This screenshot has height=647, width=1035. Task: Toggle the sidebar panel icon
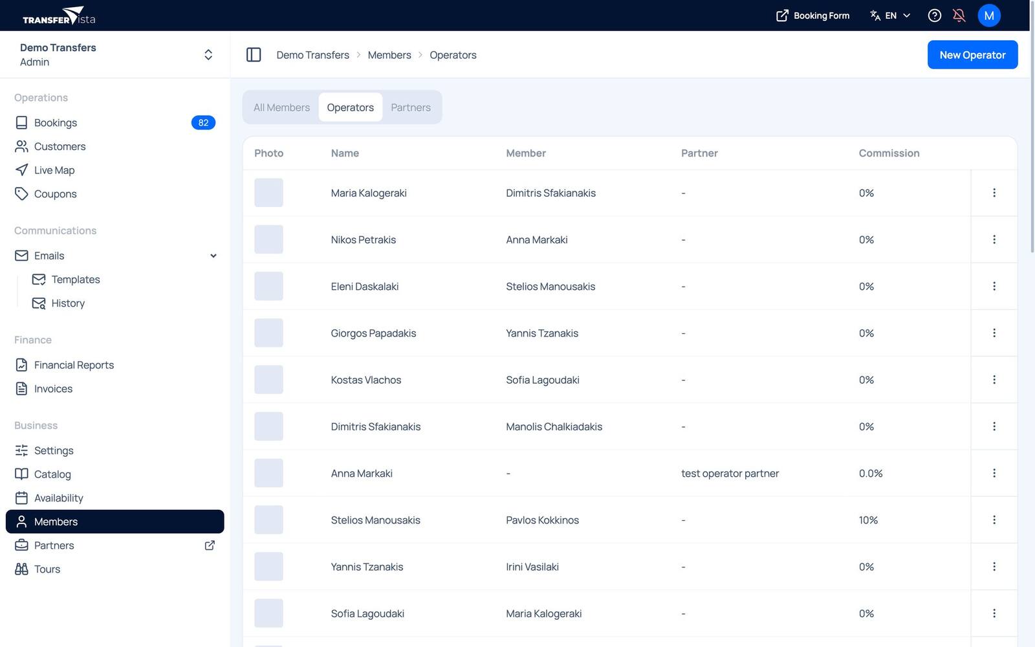(254, 55)
